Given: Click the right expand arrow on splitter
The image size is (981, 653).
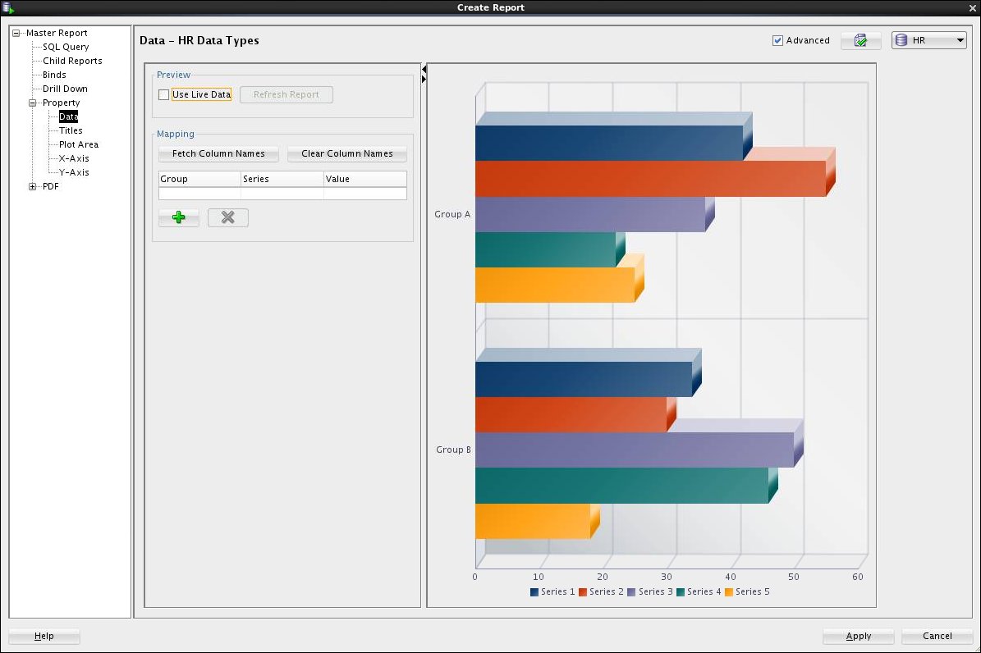Looking at the screenshot, I should (x=424, y=79).
